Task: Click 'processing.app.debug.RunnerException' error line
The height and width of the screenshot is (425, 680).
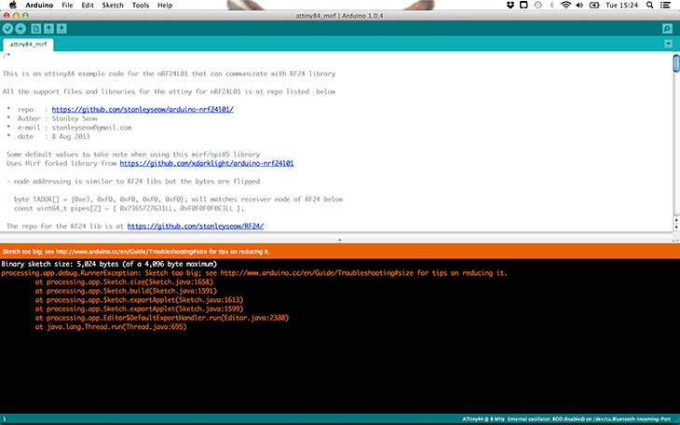Action: coord(254,273)
